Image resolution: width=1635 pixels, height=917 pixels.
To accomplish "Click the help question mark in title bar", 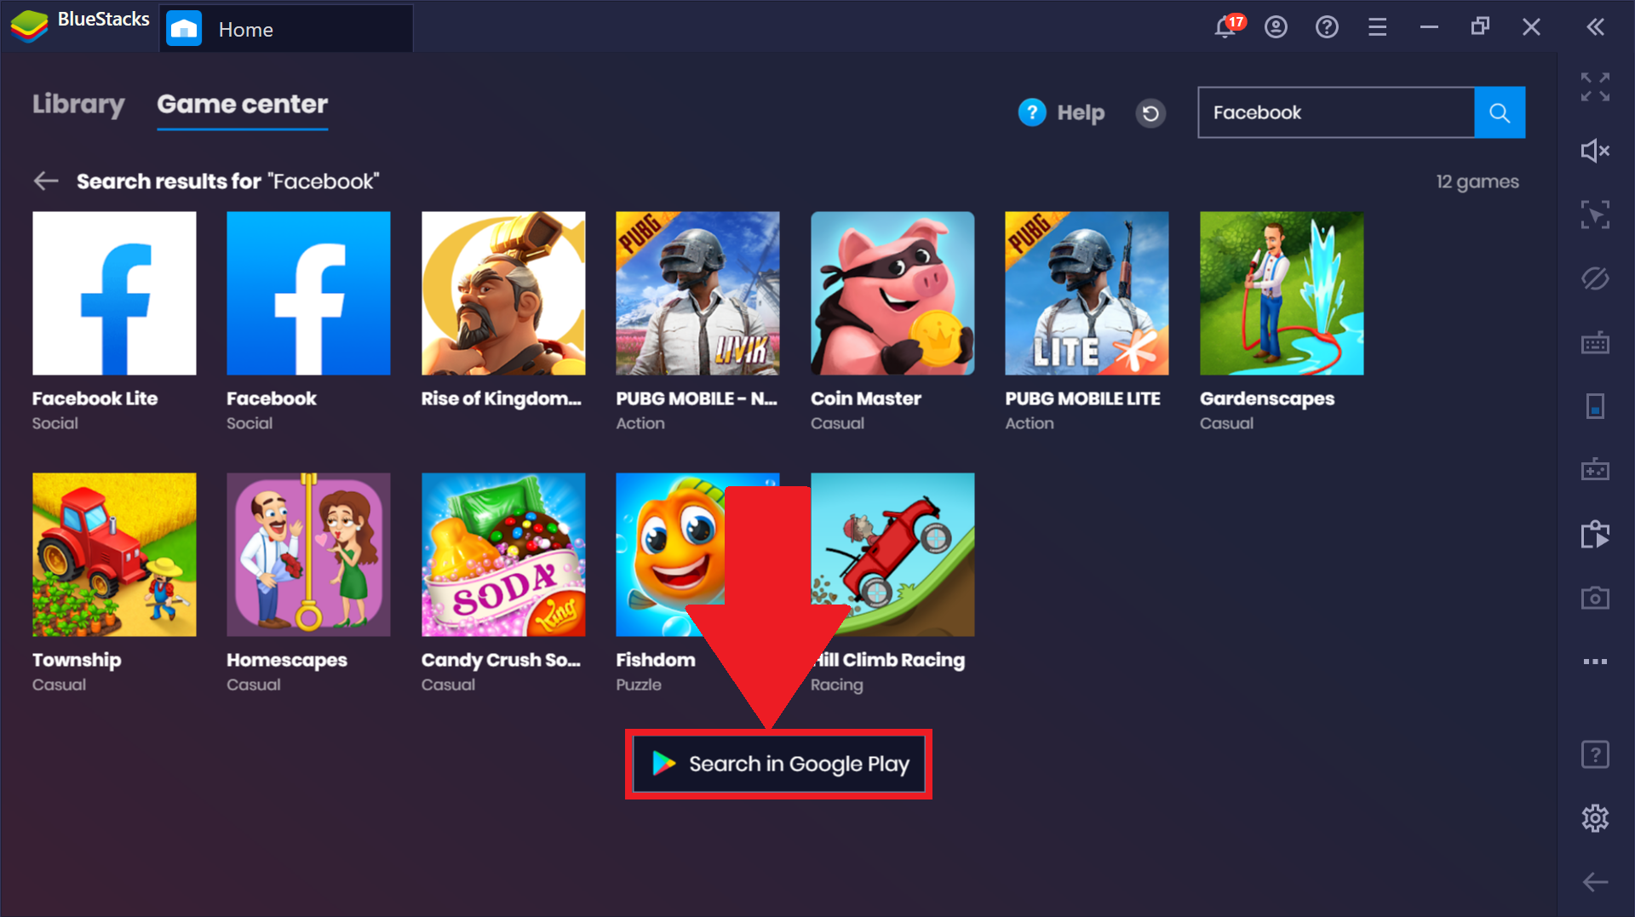I will pos(1327,27).
